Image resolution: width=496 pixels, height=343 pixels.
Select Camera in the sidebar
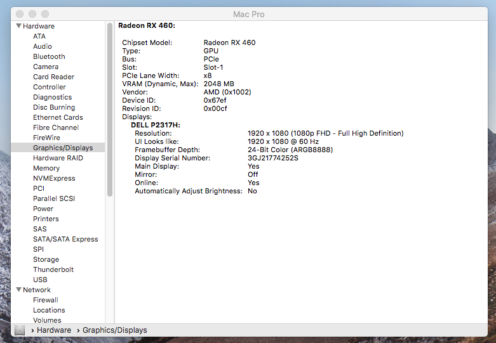[46, 67]
